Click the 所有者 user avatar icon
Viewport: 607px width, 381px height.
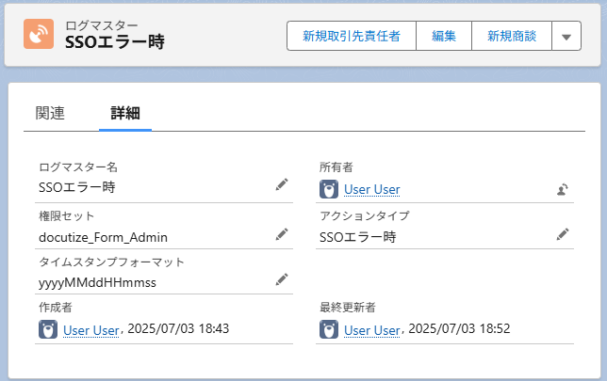(x=329, y=190)
